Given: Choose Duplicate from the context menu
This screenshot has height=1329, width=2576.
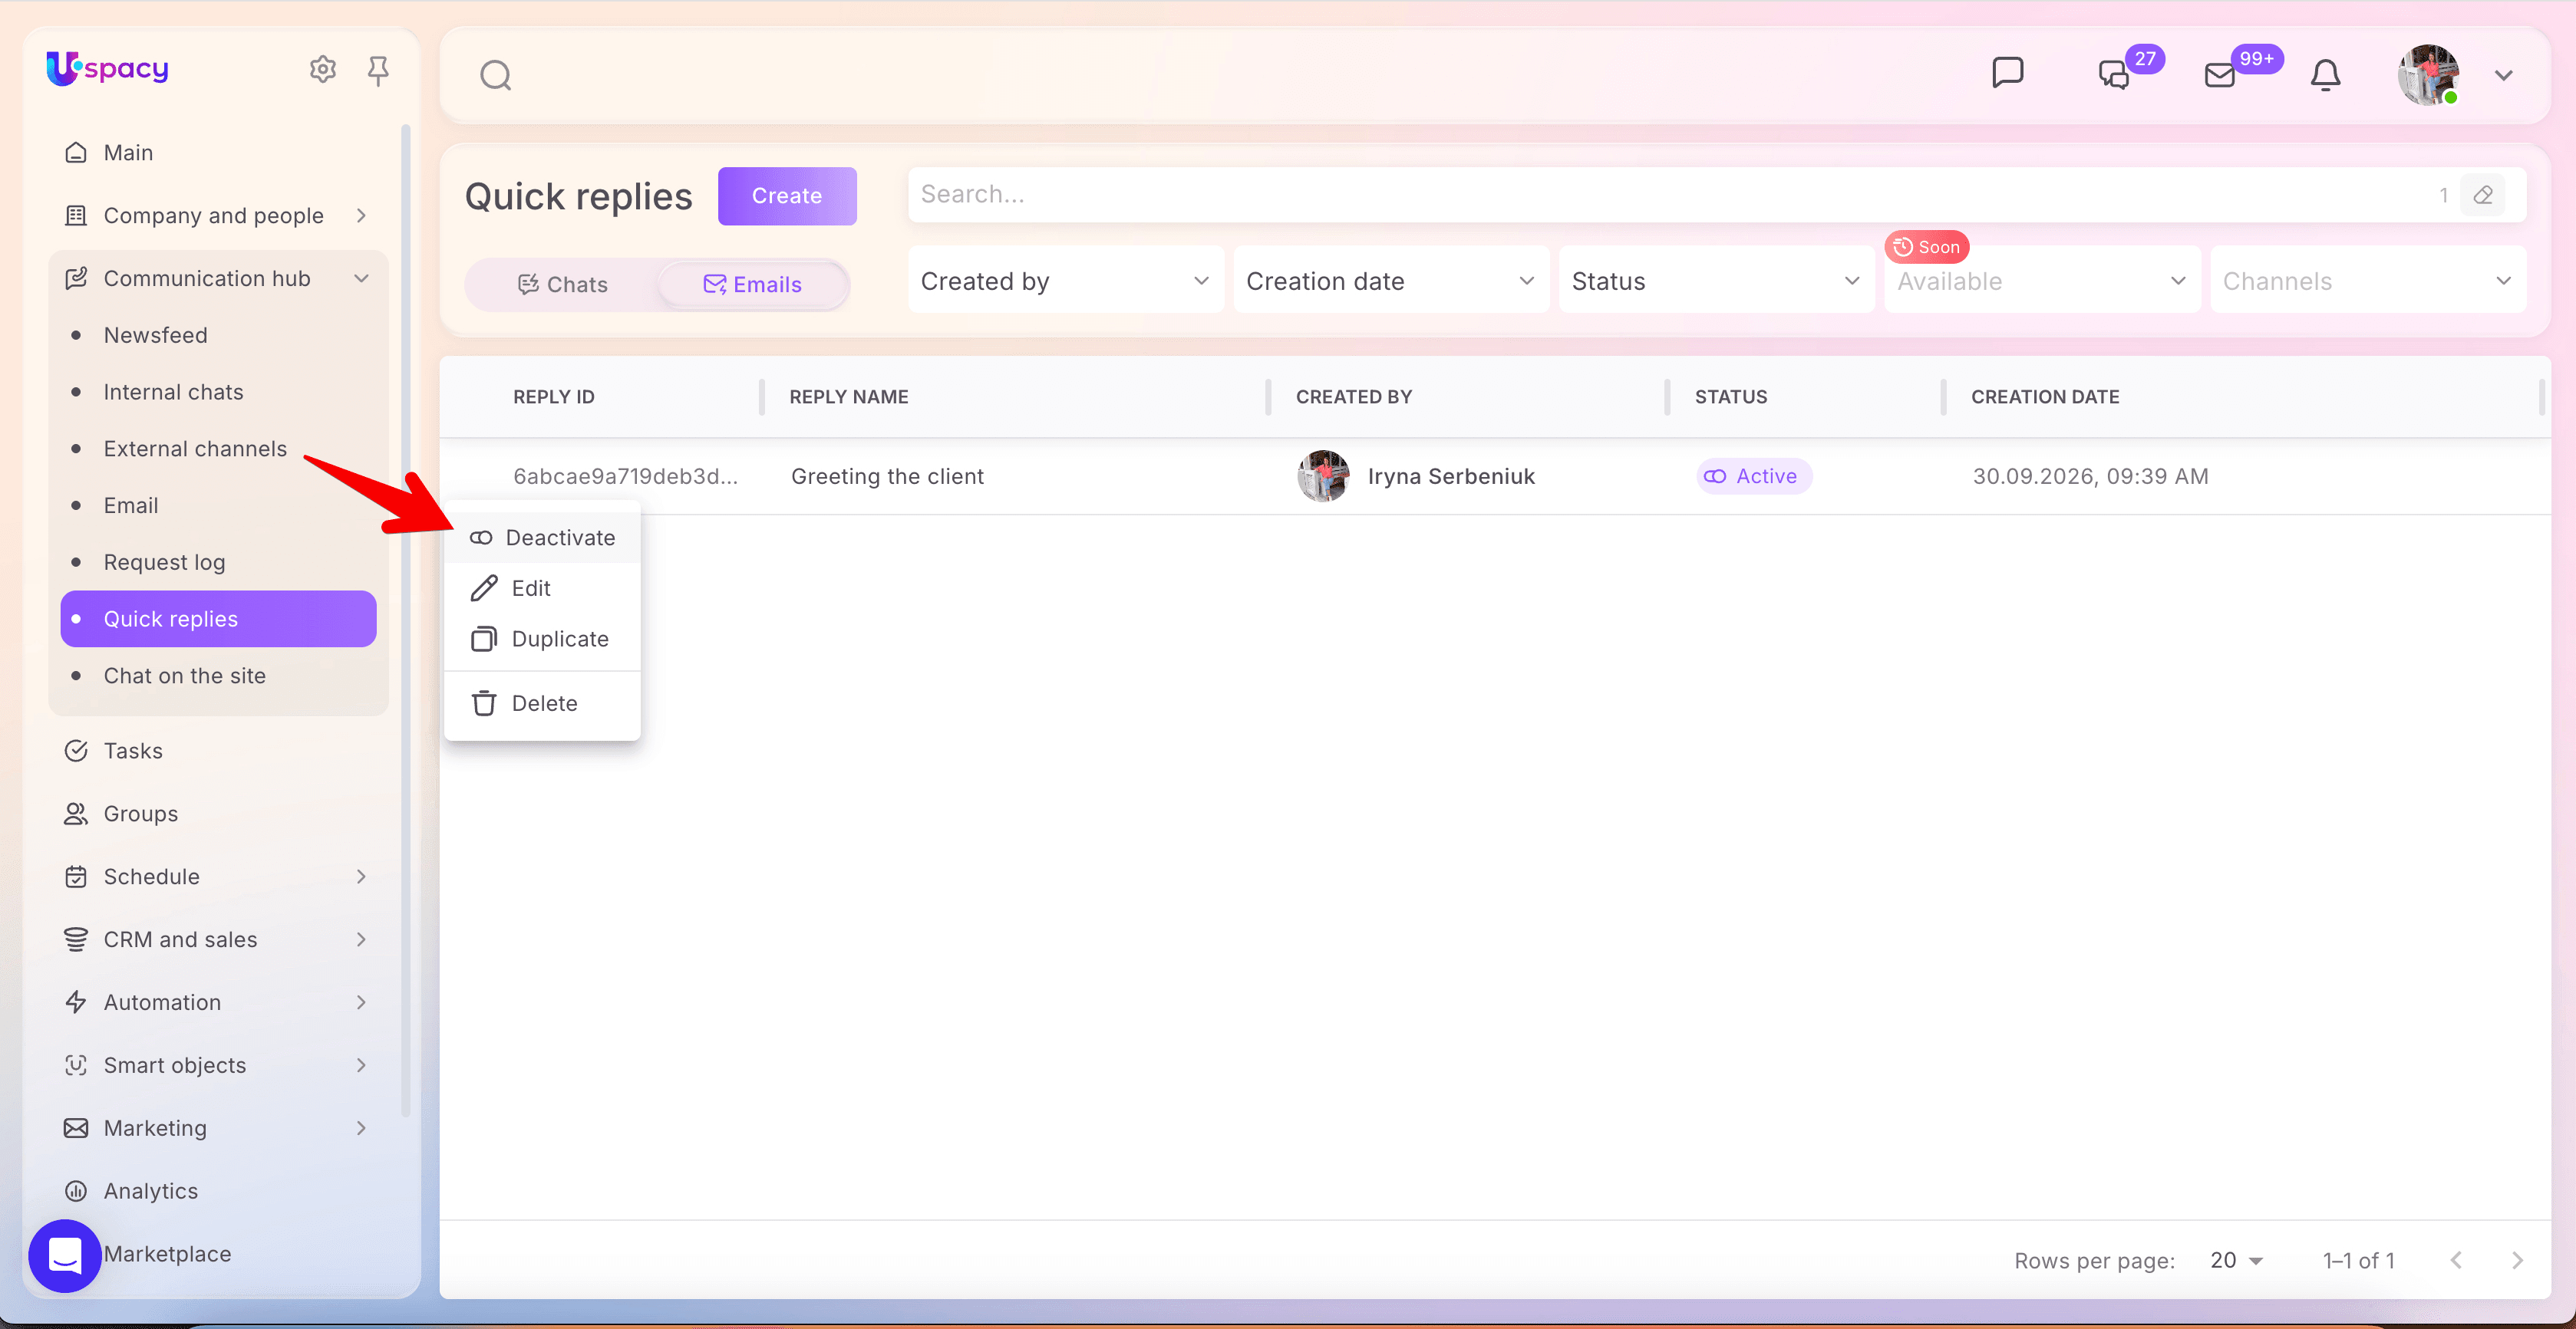Looking at the screenshot, I should point(542,640).
